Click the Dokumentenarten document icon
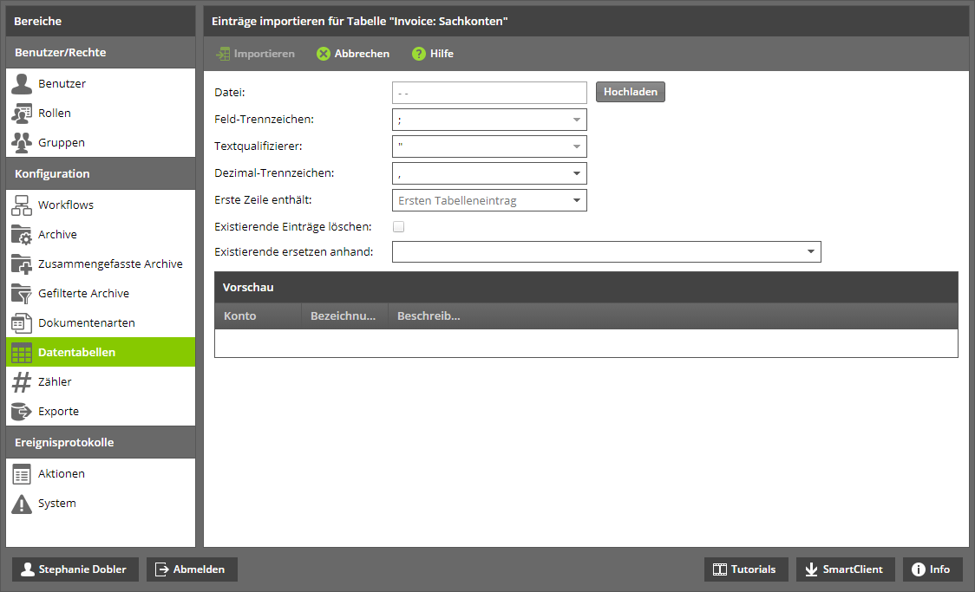 (22, 323)
